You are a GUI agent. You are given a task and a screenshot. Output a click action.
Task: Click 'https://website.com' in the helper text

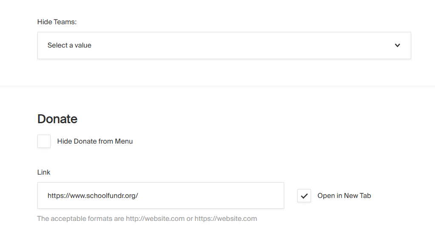point(226,219)
